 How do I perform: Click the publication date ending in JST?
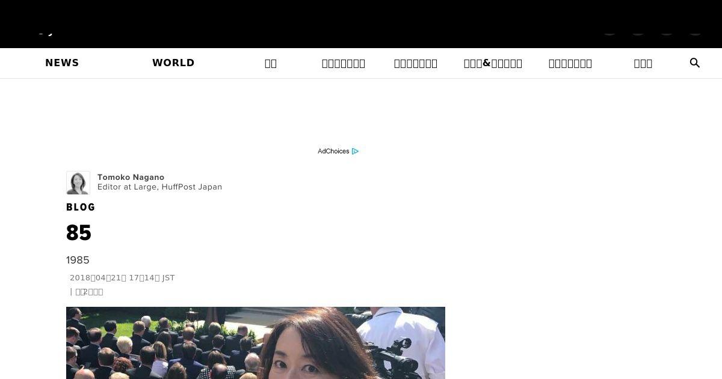[122, 278]
